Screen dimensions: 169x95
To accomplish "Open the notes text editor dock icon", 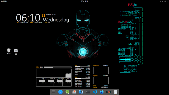I will tap(115, 92).
